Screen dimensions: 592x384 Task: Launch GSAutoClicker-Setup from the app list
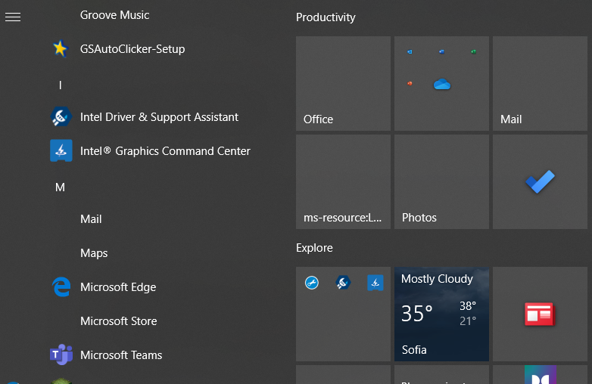132,49
